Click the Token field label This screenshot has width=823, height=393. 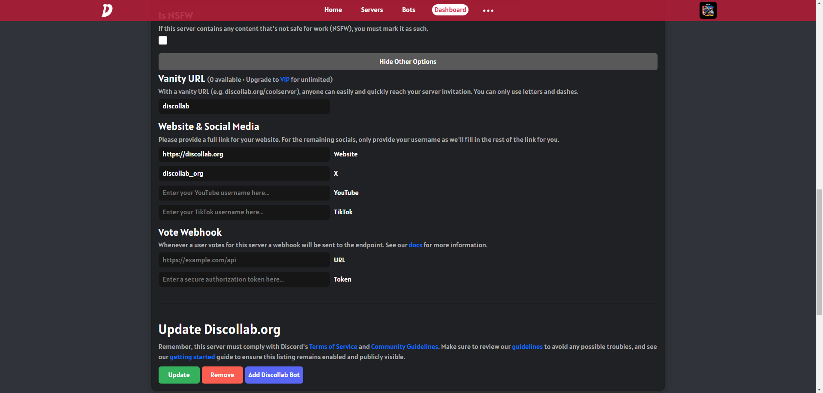tap(342, 279)
